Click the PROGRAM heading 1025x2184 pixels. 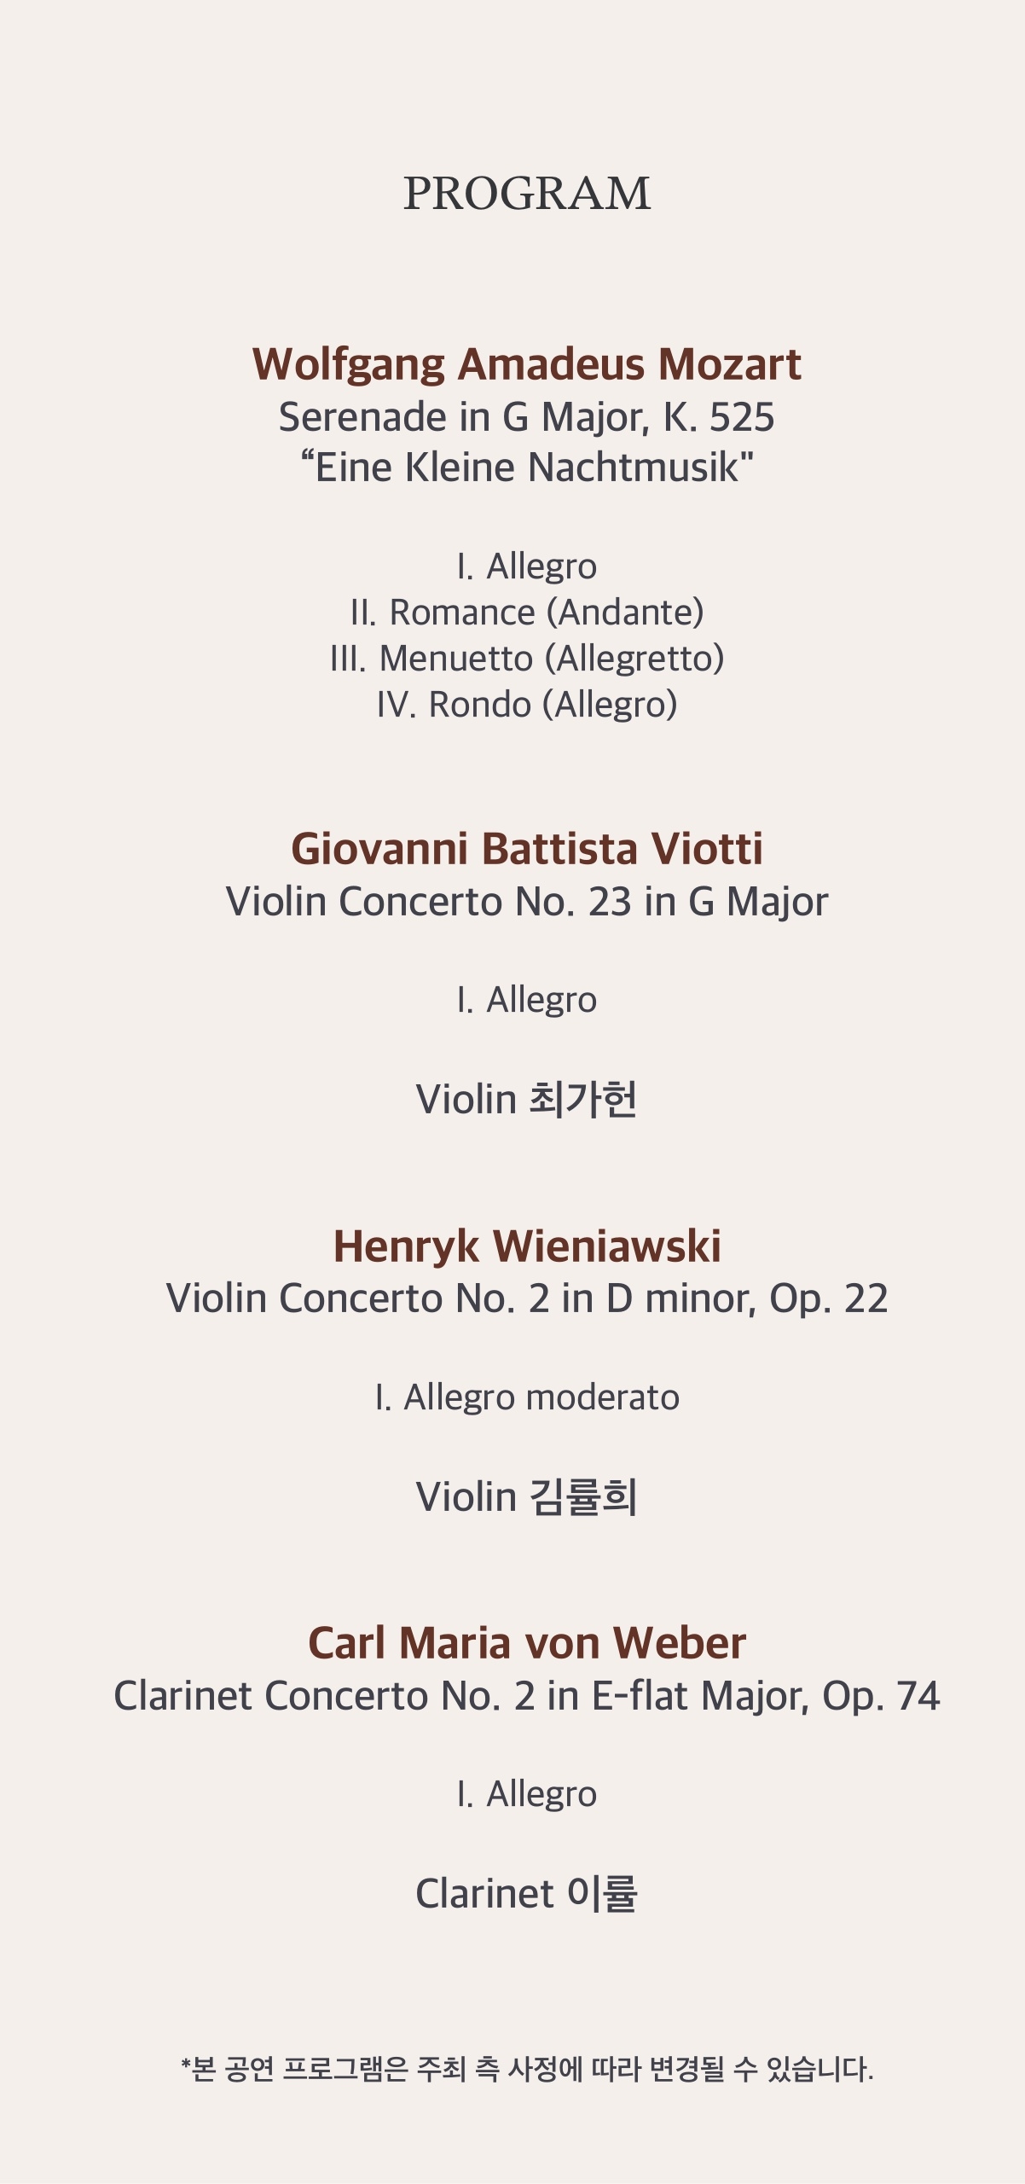pos(526,194)
